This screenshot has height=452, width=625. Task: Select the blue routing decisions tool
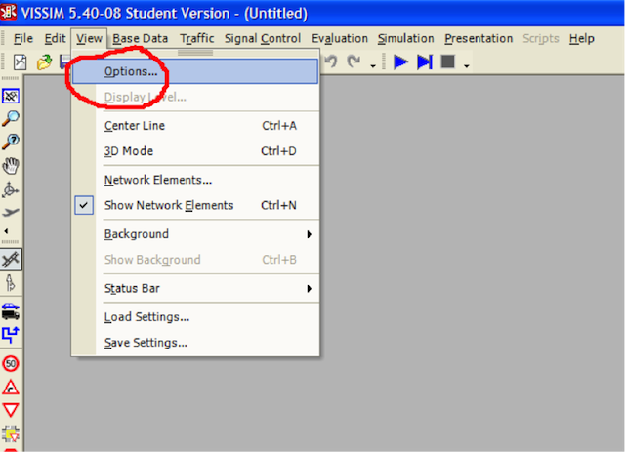(x=12, y=335)
